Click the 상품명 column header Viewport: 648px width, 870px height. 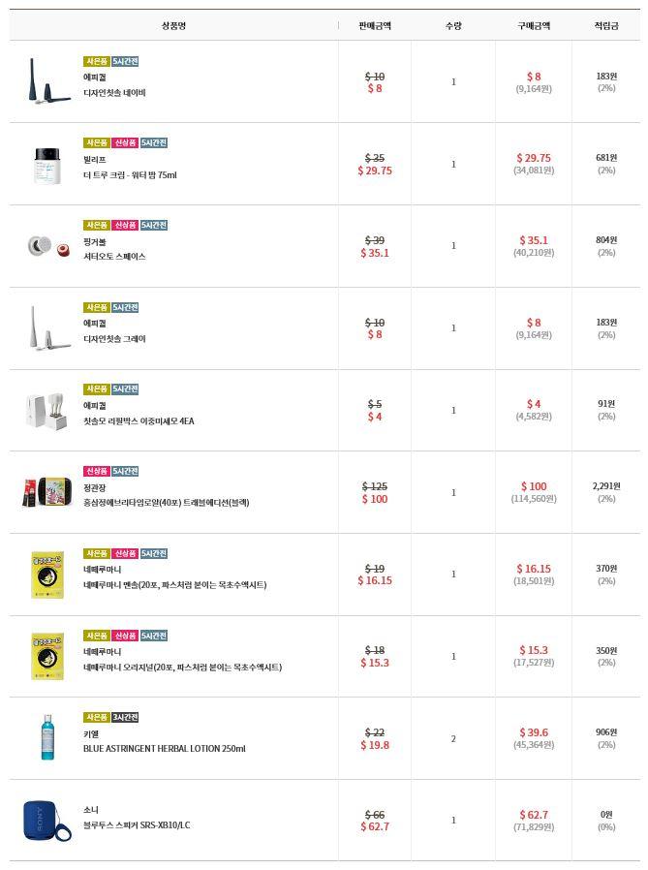coord(173,25)
